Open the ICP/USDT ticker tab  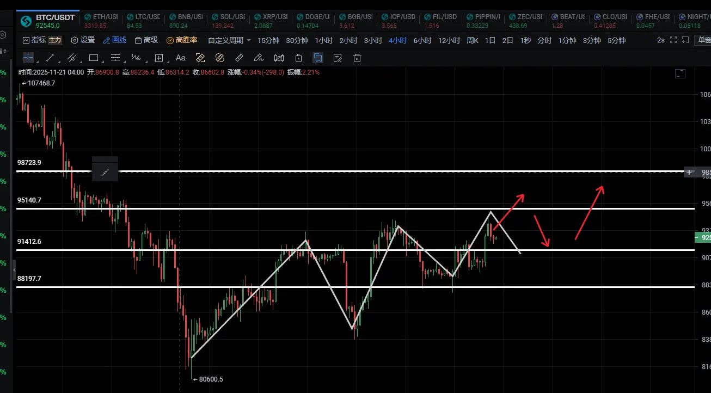(399, 21)
